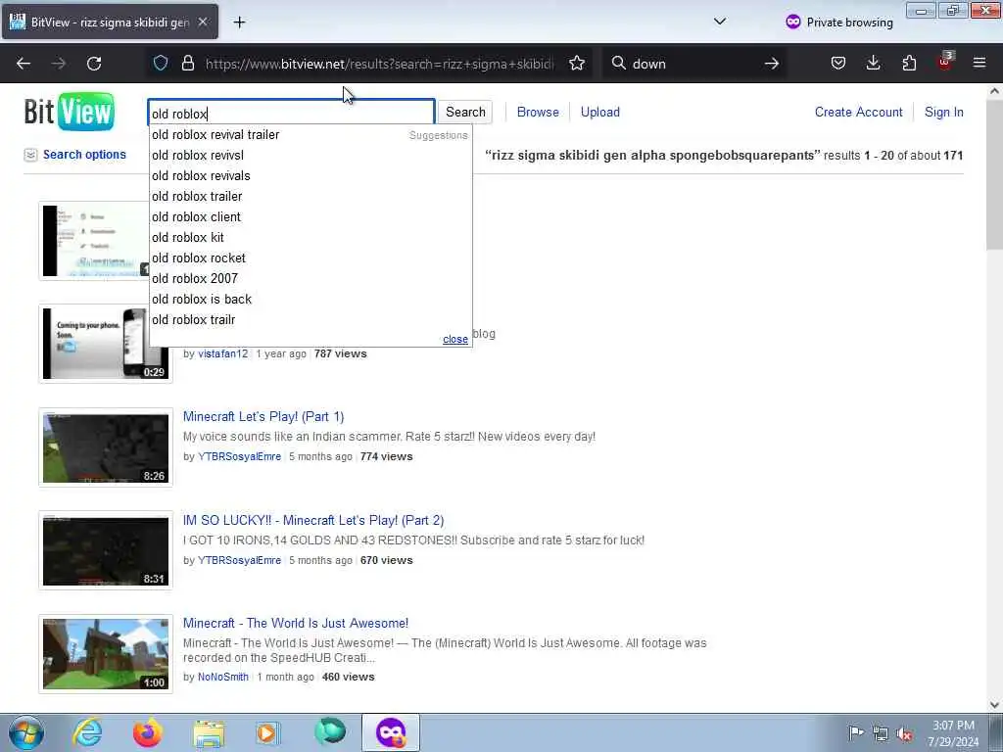Open NoNoSmith's channel link
Screen dimensions: 1003x752
223,677
